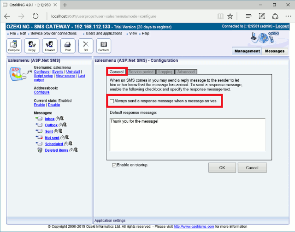Screen dimensions: 295x232
Task: Click the Logout link
Action: pos(282,26)
